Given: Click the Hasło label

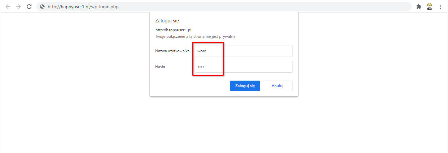Looking at the screenshot, I should [160, 67].
